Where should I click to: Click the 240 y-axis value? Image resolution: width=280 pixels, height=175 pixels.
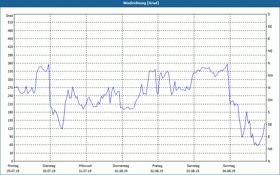(x=10, y=96)
